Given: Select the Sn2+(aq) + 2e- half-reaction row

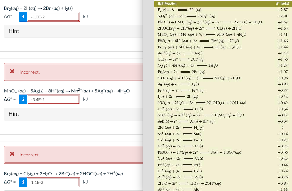Looking at the screenshot, I should [223, 134].
